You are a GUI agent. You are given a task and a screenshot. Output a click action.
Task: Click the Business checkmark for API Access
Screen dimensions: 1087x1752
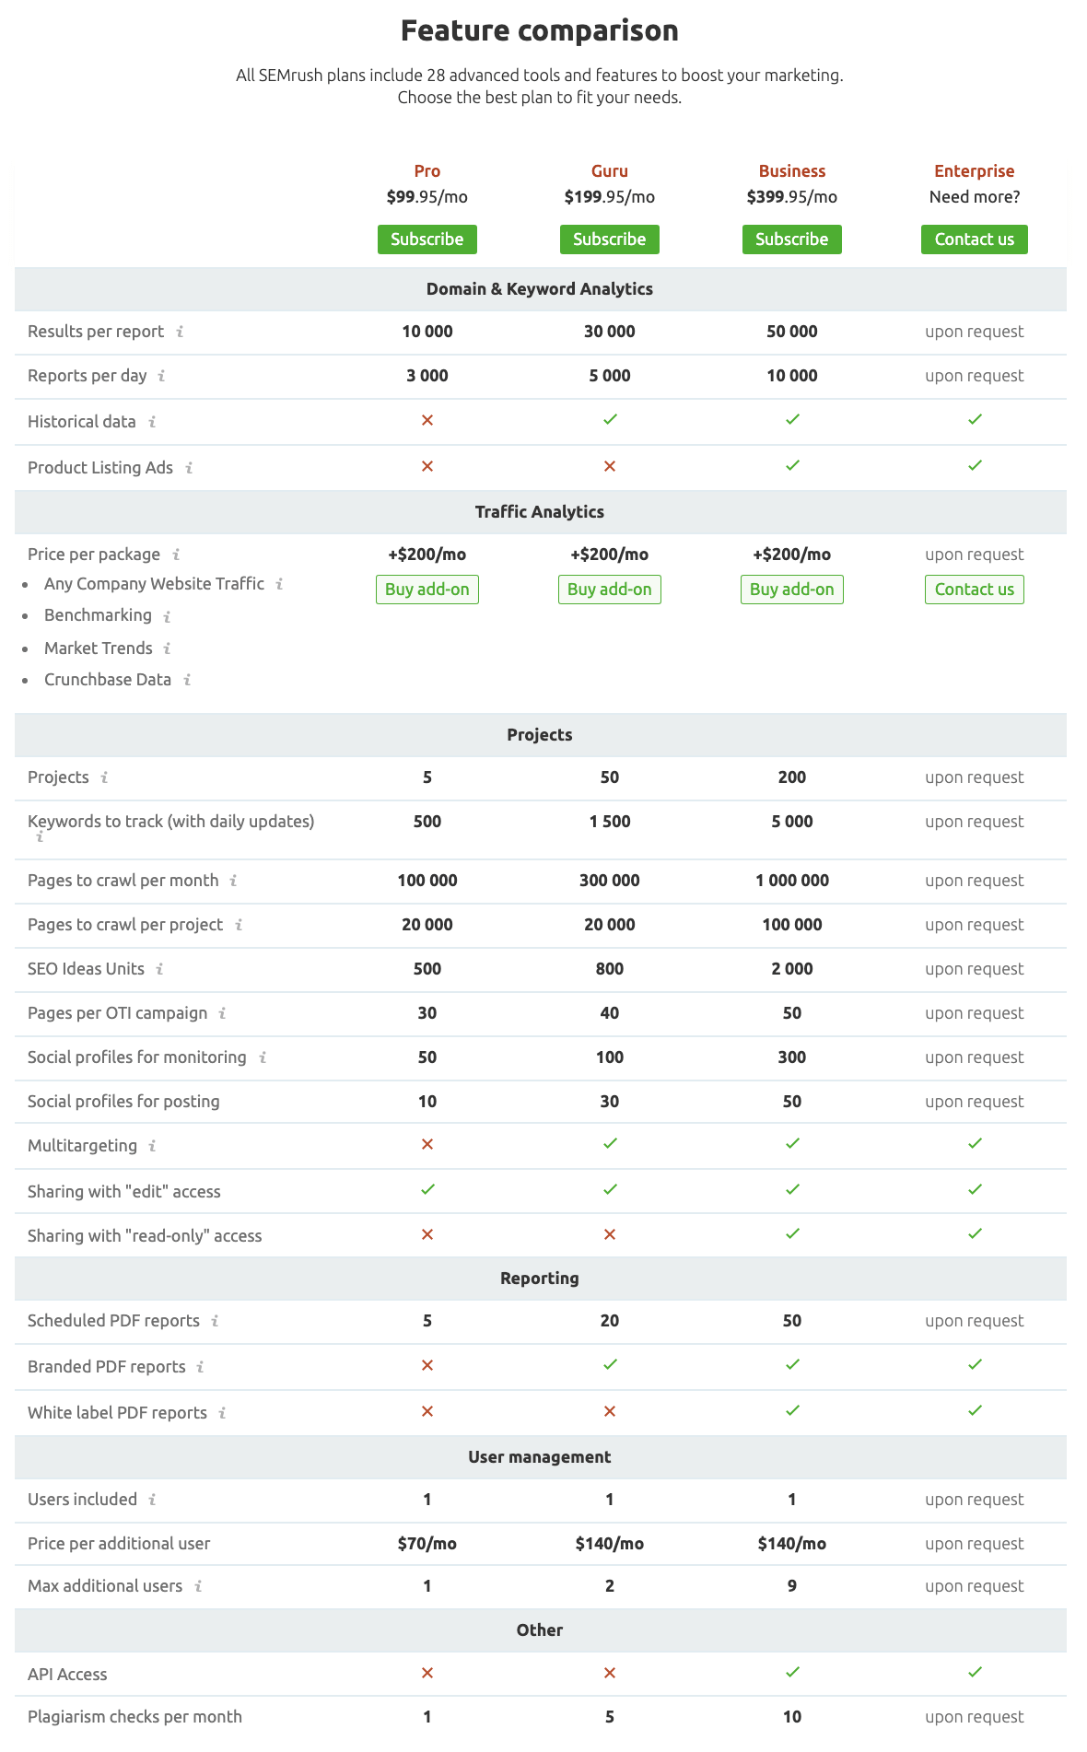coord(792,1672)
